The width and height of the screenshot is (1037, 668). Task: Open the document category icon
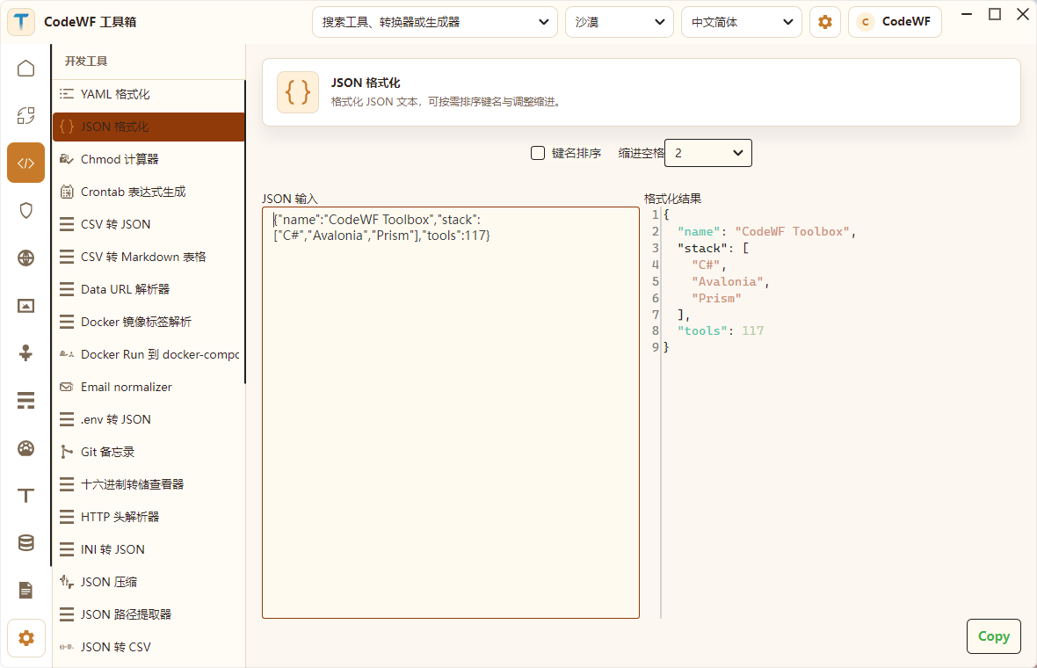[25, 591]
